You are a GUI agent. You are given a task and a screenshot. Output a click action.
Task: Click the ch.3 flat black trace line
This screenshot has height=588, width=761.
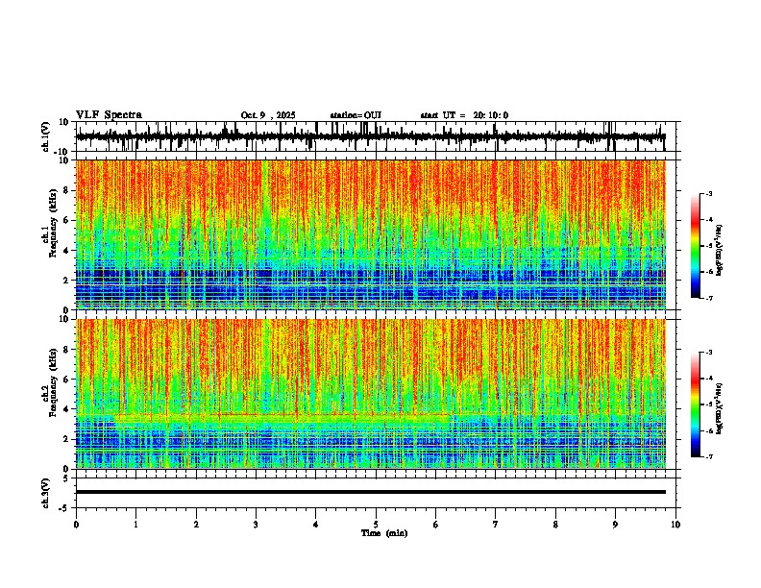pos(371,492)
